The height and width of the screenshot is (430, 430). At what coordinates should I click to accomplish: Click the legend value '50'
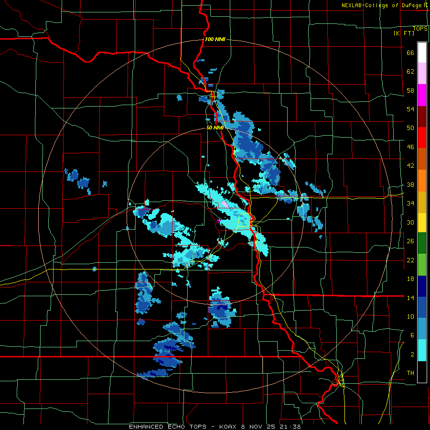click(410, 128)
